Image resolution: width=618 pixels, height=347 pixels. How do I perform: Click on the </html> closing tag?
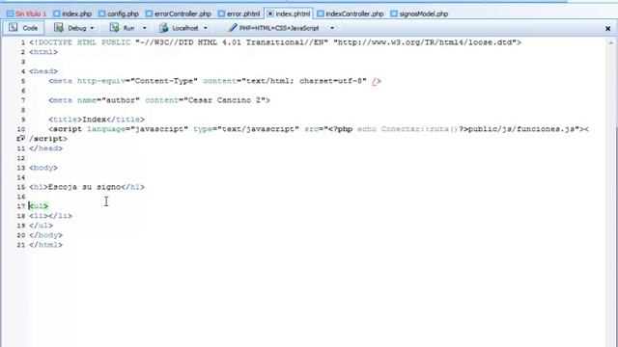pos(45,245)
